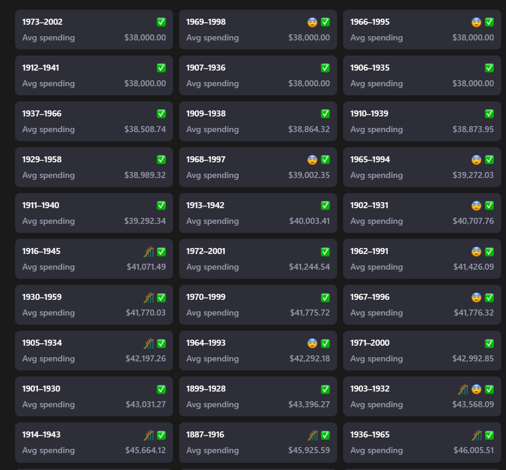
Task: Click the green checkmark on the 1973–2002 card
Action: (x=161, y=22)
